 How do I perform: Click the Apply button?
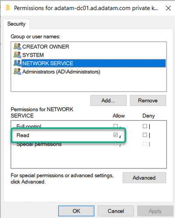pyautogui.click(x=155, y=211)
